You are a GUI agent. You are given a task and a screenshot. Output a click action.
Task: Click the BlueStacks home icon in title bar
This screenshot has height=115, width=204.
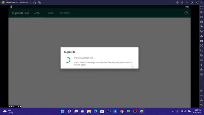(35, 3)
